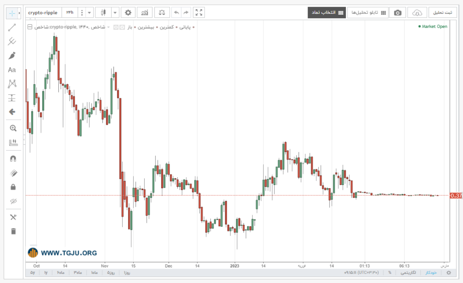
Task: Open the legend series dropdown arrow
Action: click(108, 27)
